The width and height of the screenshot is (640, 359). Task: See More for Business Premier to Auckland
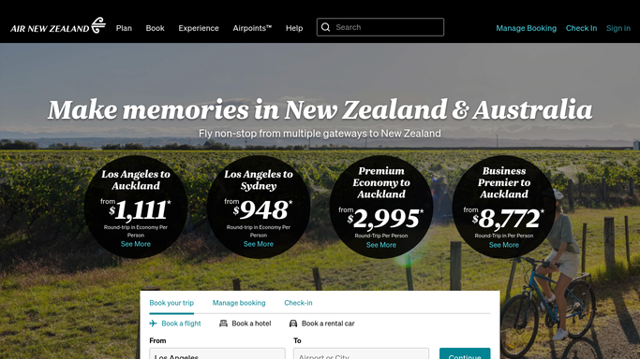[x=504, y=245]
